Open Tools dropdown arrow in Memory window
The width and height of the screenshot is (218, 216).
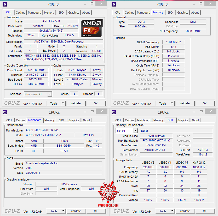click(x=172, y=103)
